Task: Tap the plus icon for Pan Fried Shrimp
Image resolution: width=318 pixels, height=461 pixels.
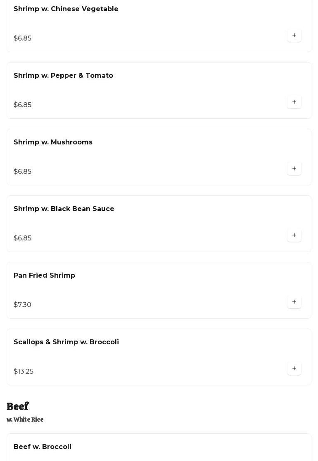Action: coord(294,302)
